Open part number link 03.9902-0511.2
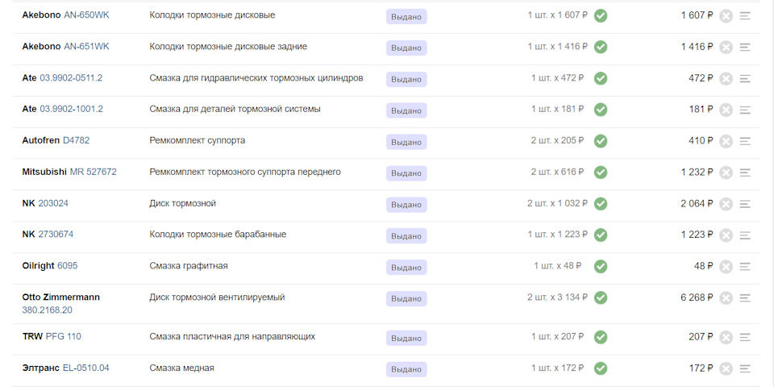The image size is (774, 387). click(x=71, y=77)
